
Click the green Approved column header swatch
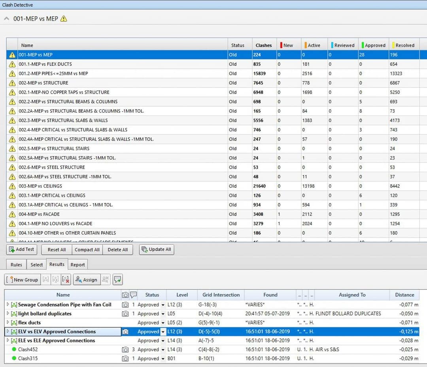point(362,45)
